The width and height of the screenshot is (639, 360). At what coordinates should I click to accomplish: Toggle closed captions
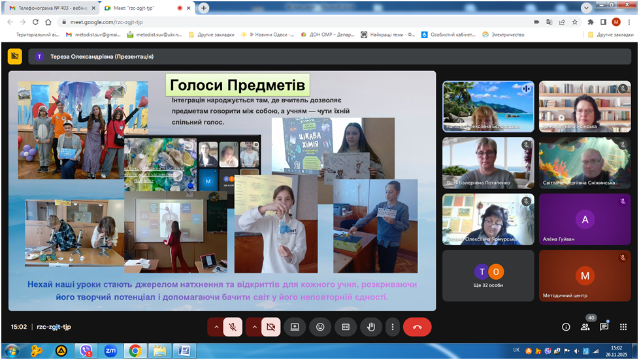346,327
